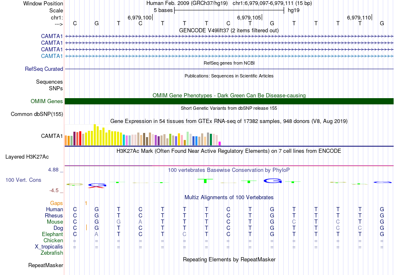
Task: Click Repeating Elements by RepeatMasker title
Action: tap(229, 259)
